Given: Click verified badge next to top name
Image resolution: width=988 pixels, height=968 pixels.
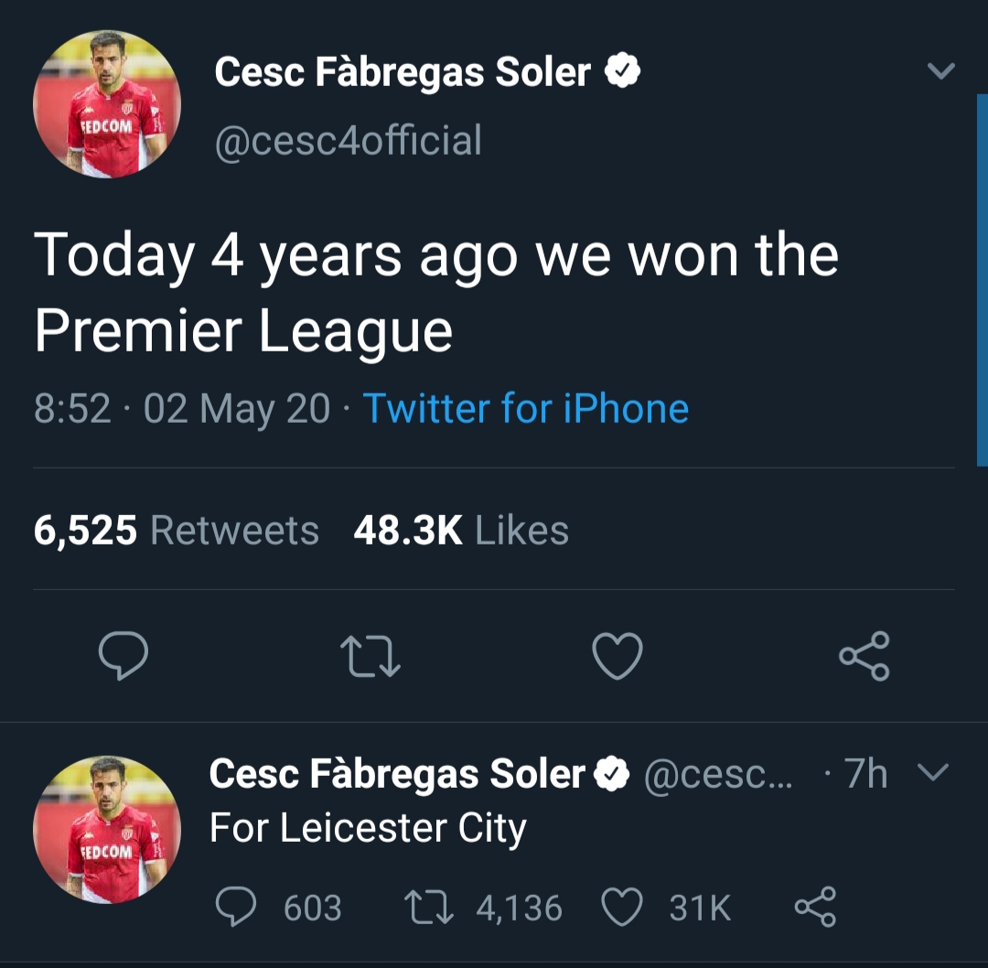Looking at the screenshot, I should tap(623, 70).
